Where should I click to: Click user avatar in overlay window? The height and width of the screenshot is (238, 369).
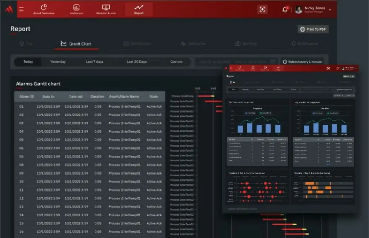click(343, 68)
